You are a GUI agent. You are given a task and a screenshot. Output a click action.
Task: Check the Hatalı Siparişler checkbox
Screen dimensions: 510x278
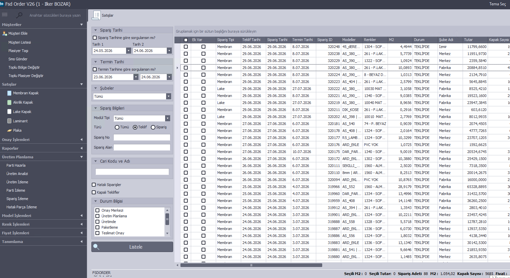click(x=94, y=185)
